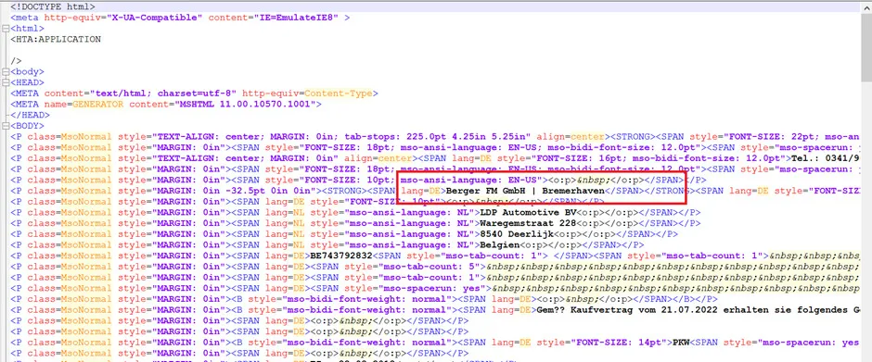The width and height of the screenshot is (872, 362).
Task: Click the Waregemstraat 228 address text
Action: click(x=528, y=223)
